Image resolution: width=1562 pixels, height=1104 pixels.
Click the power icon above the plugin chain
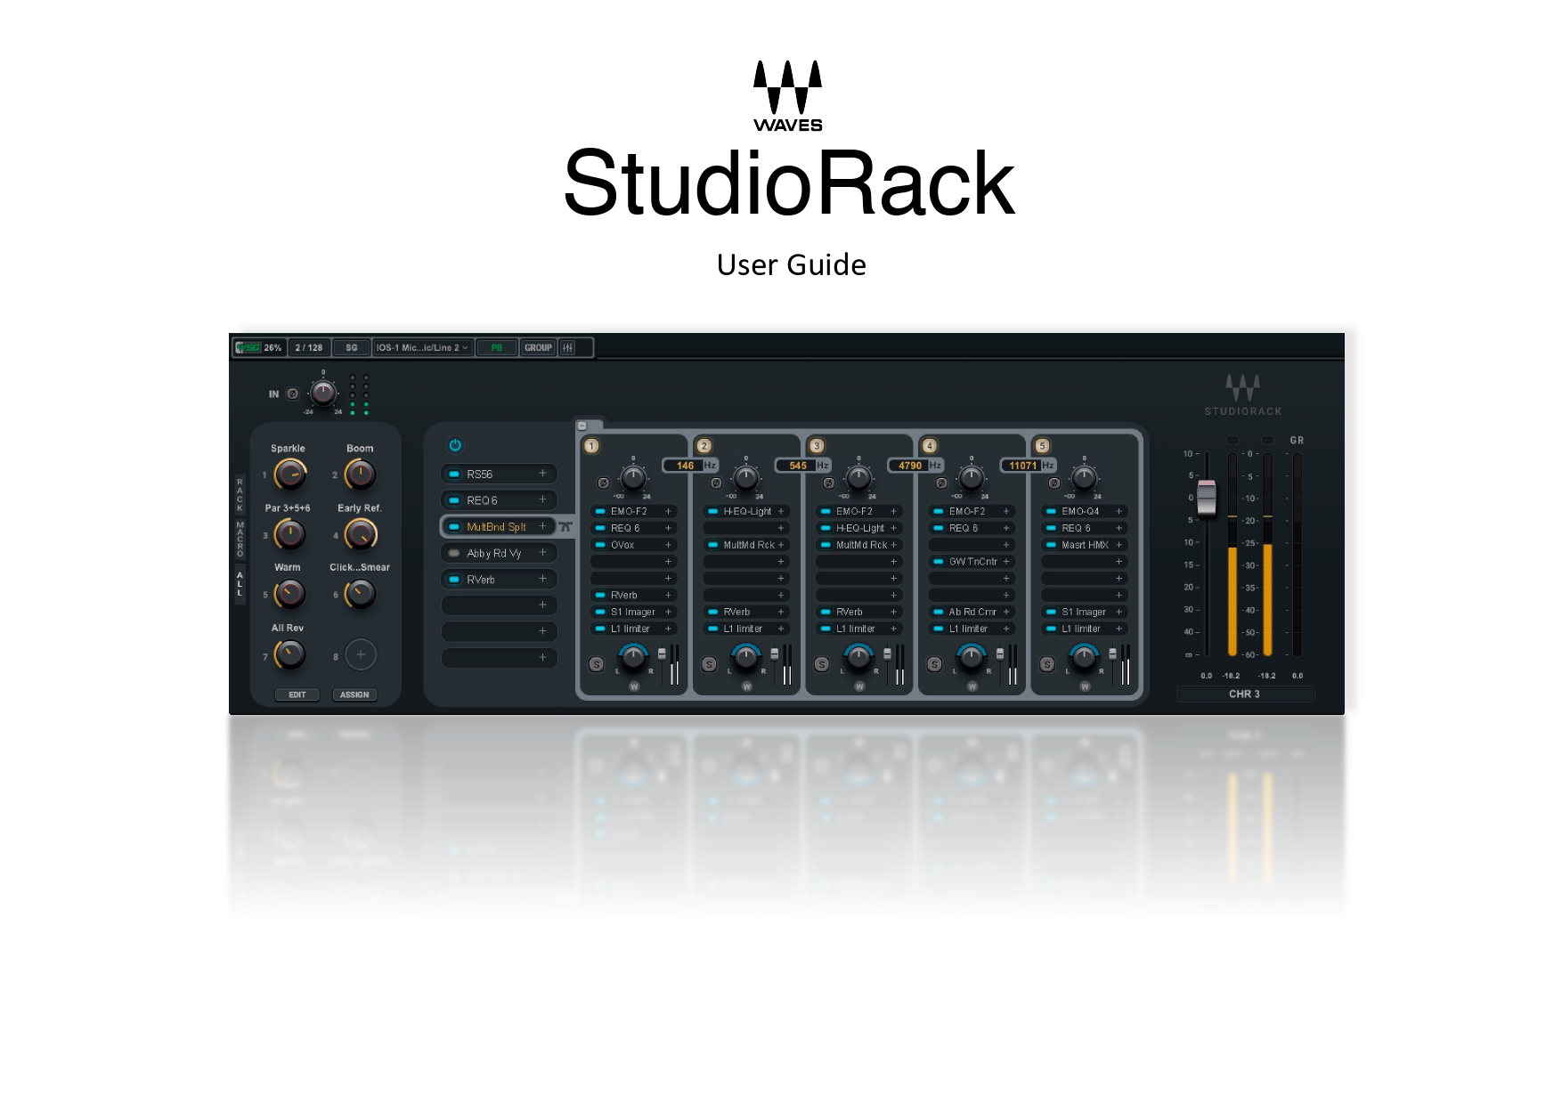(x=455, y=445)
